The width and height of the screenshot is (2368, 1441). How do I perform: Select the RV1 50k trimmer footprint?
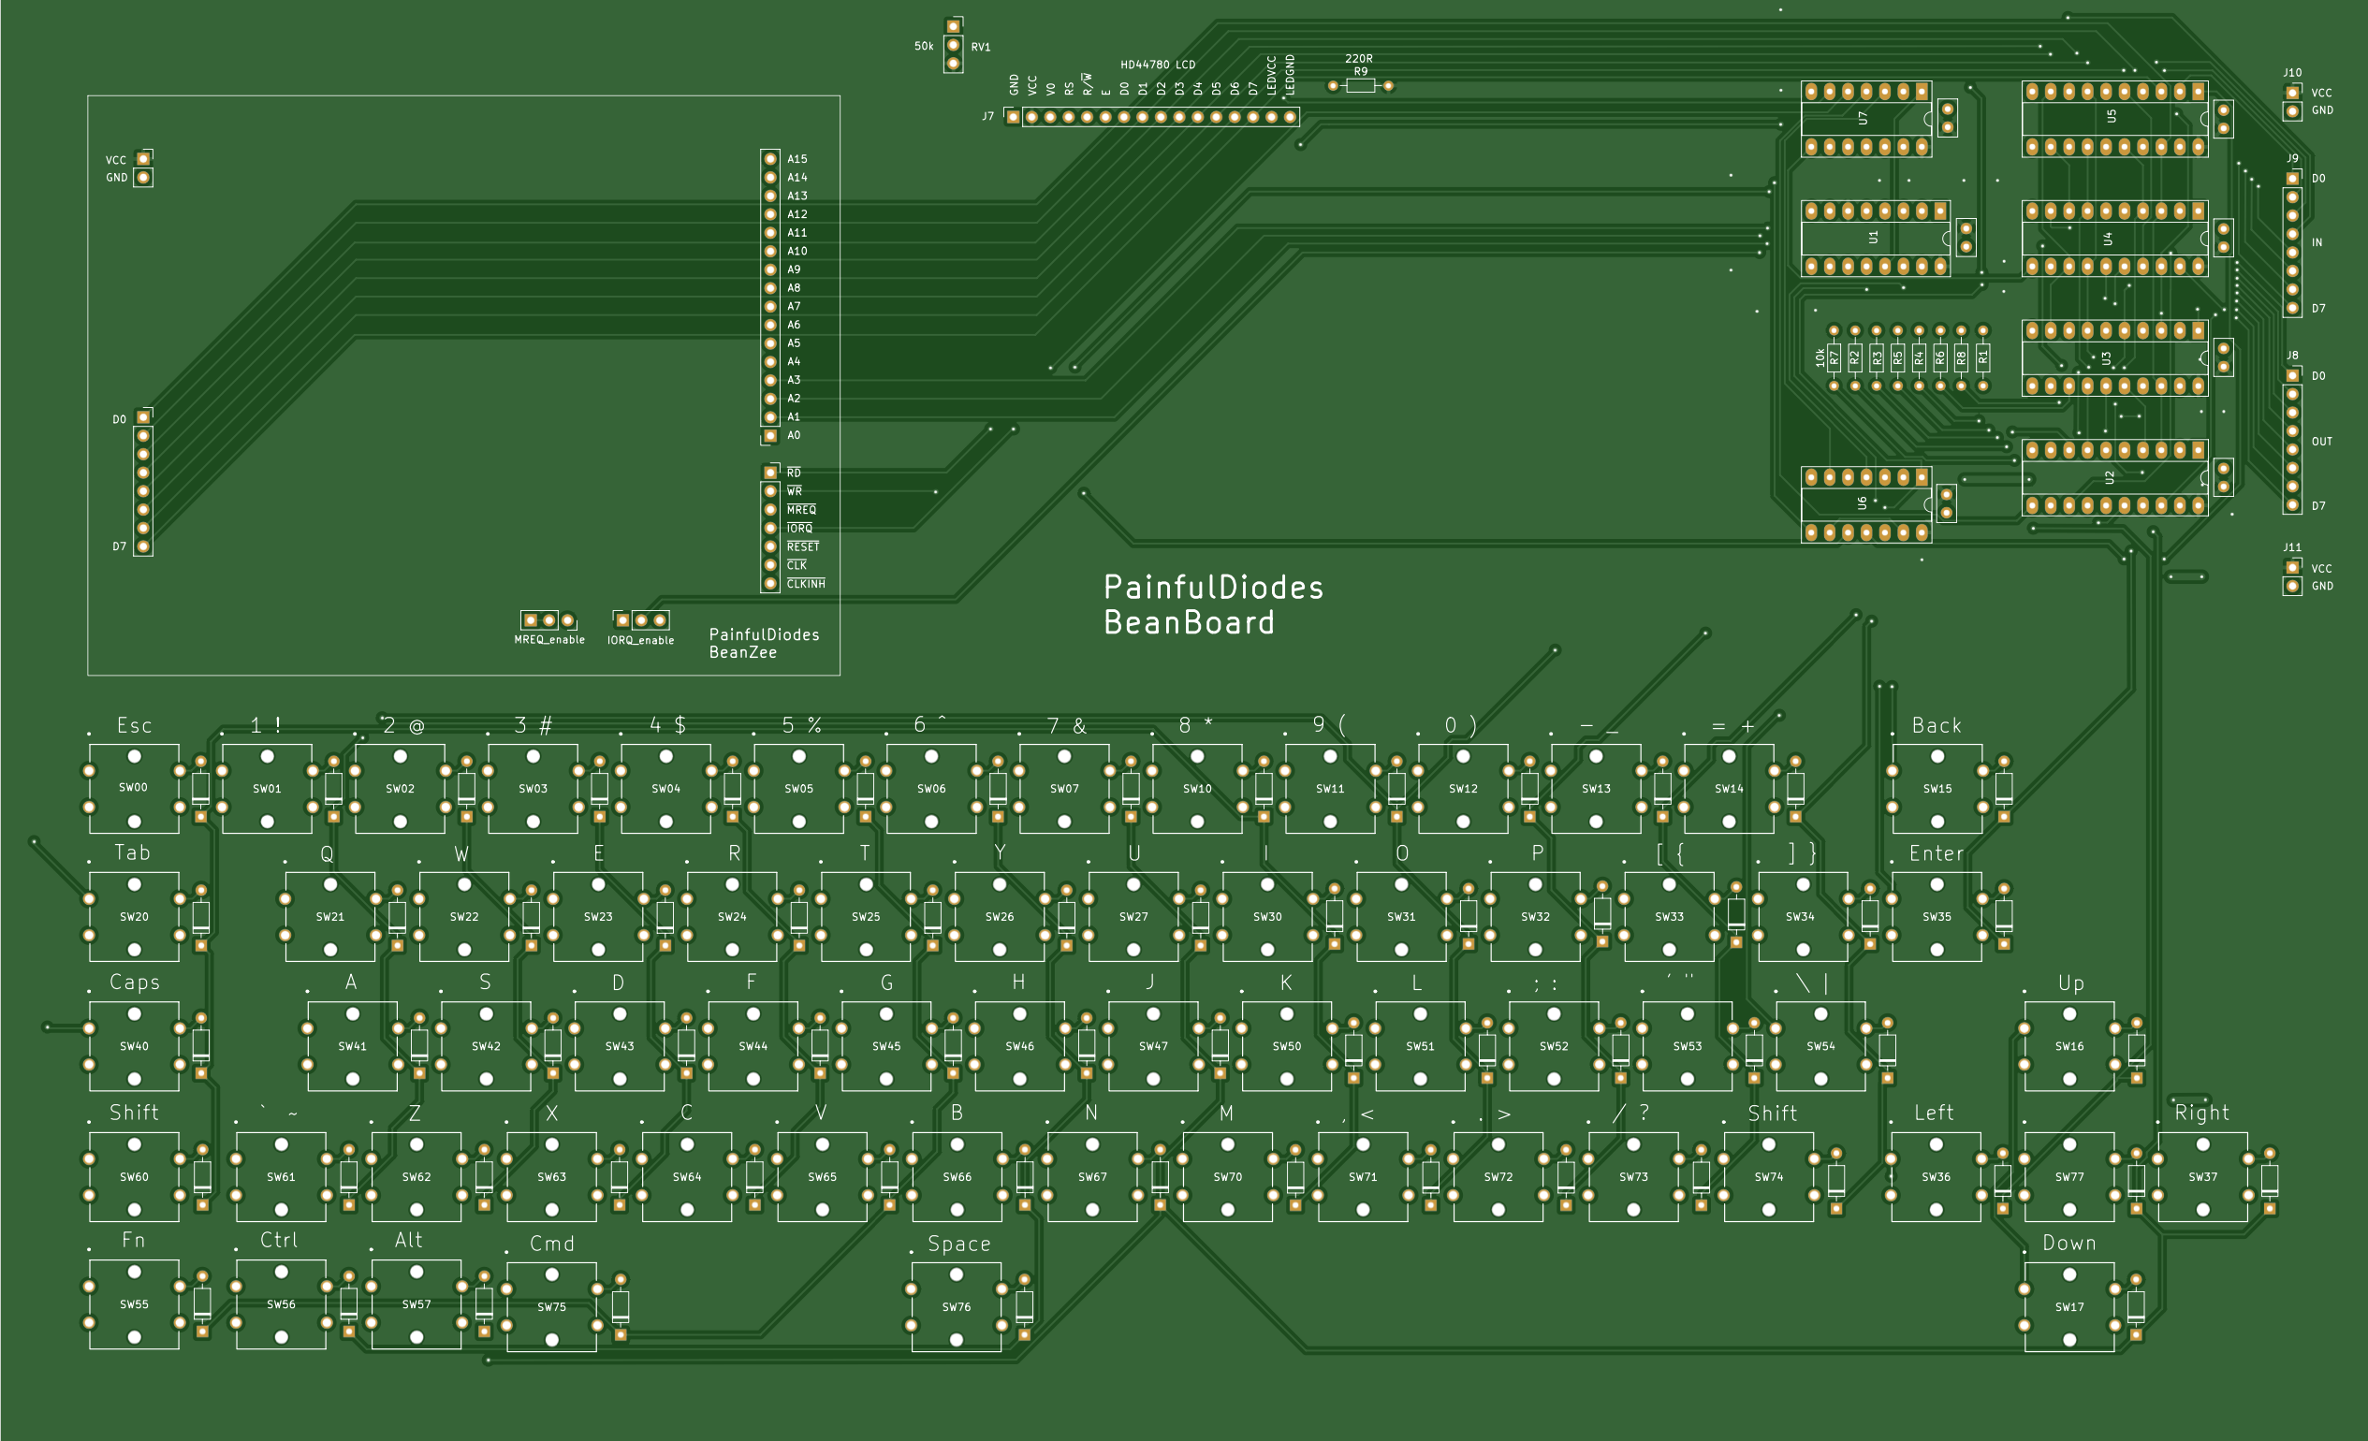pyautogui.click(x=953, y=44)
